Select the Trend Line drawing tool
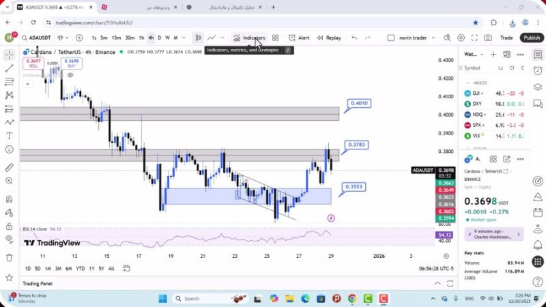Viewport: 546px width, 307px height. (x=10, y=68)
